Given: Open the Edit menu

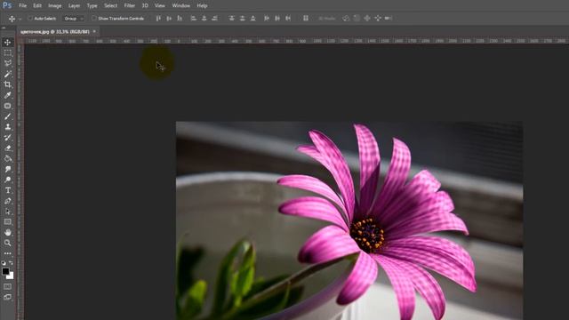Looking at the screenshot, I should [x=37, y=6].
